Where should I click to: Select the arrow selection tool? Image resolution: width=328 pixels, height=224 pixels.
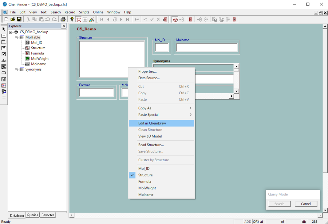[4, 29]
